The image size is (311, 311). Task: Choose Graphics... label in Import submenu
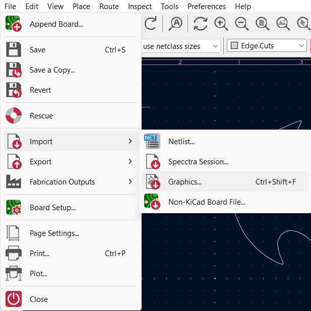[x=185, y=182]
